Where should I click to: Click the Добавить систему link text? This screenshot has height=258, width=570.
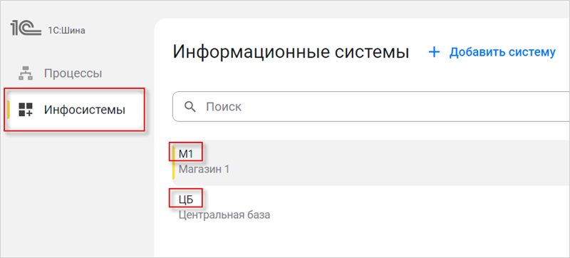coord(502,52)
